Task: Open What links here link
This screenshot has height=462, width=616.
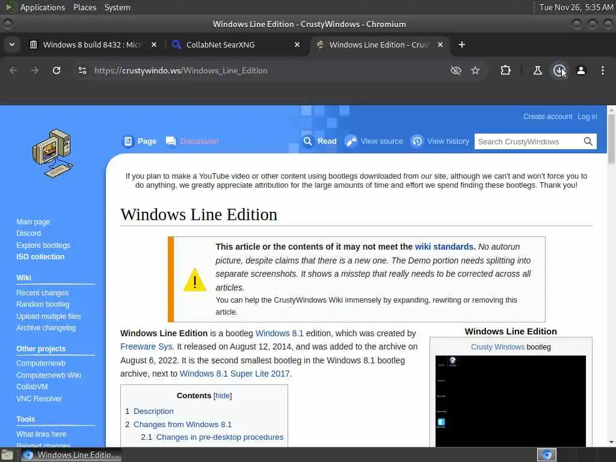Action: coord(42,434)
